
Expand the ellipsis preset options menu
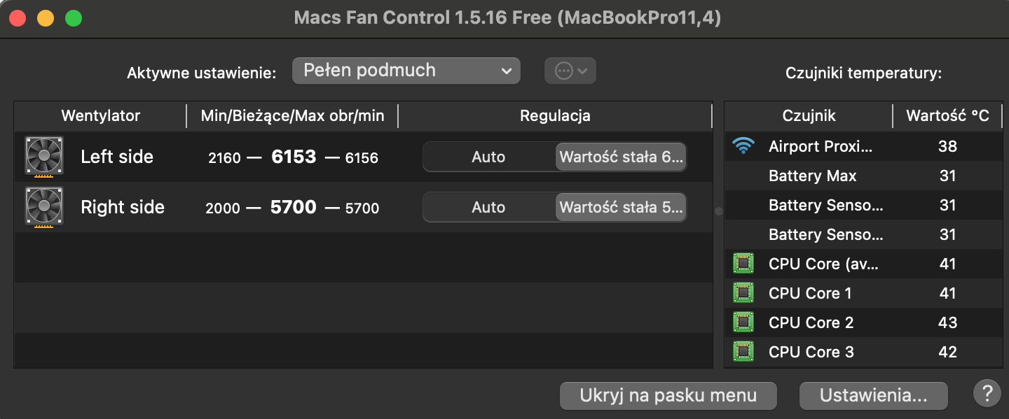click(570, 71)
